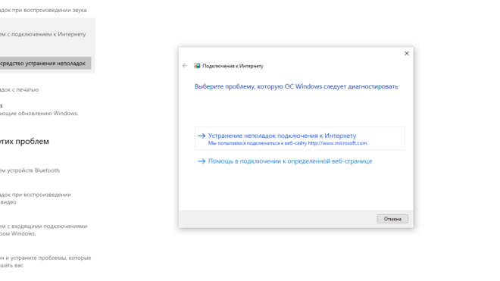Viewport: 500px width, 281px height.
Task: Go back using the dialog's arrow icon
Action: (x=185, y=66)
